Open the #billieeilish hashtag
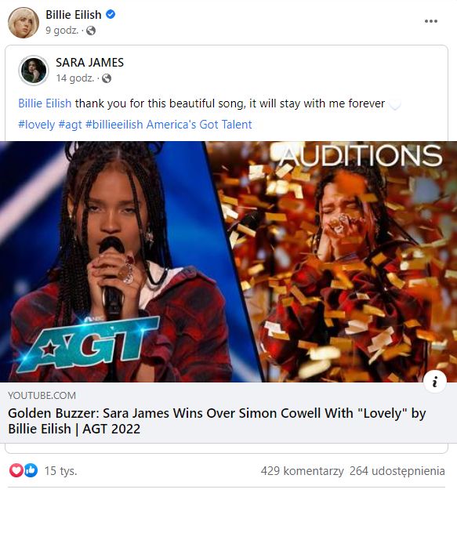Image resolution: width=457 pixels, height=551 pixels. (114, 125)
